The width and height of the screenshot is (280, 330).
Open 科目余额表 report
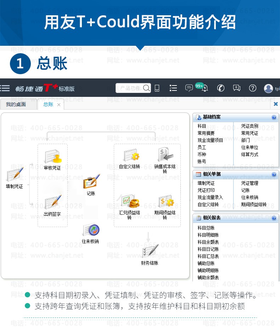[x=208, y=242]
